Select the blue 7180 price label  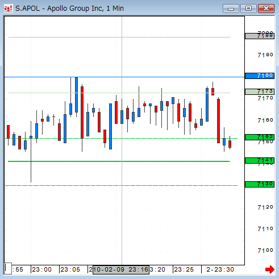(x=260, y=76)
